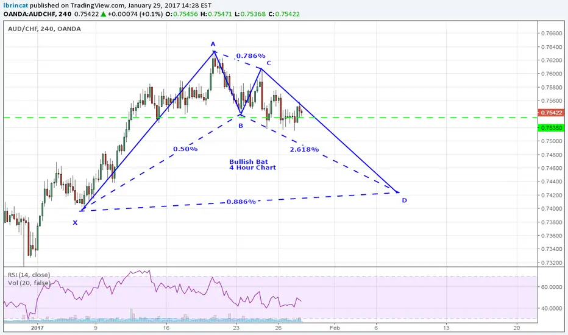The image size is (568, 335).
Task: Click the 20 date axis label
Action: coord(517,328)
